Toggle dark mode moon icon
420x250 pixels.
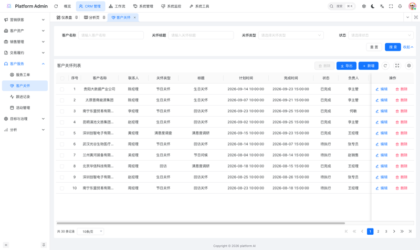pyautogui.click(x=373, y=6)
